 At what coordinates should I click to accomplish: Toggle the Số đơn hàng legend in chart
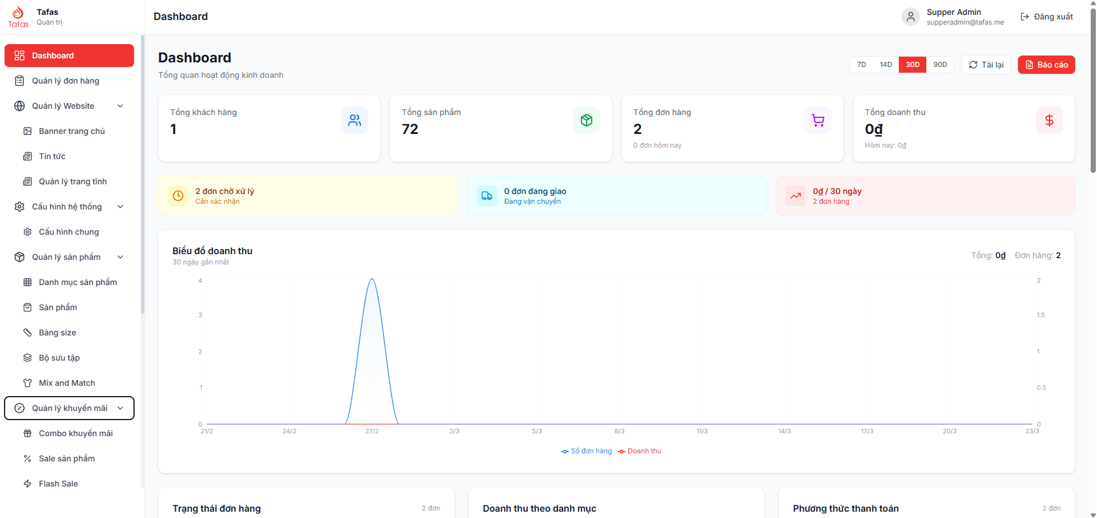[x=585, y=451]
